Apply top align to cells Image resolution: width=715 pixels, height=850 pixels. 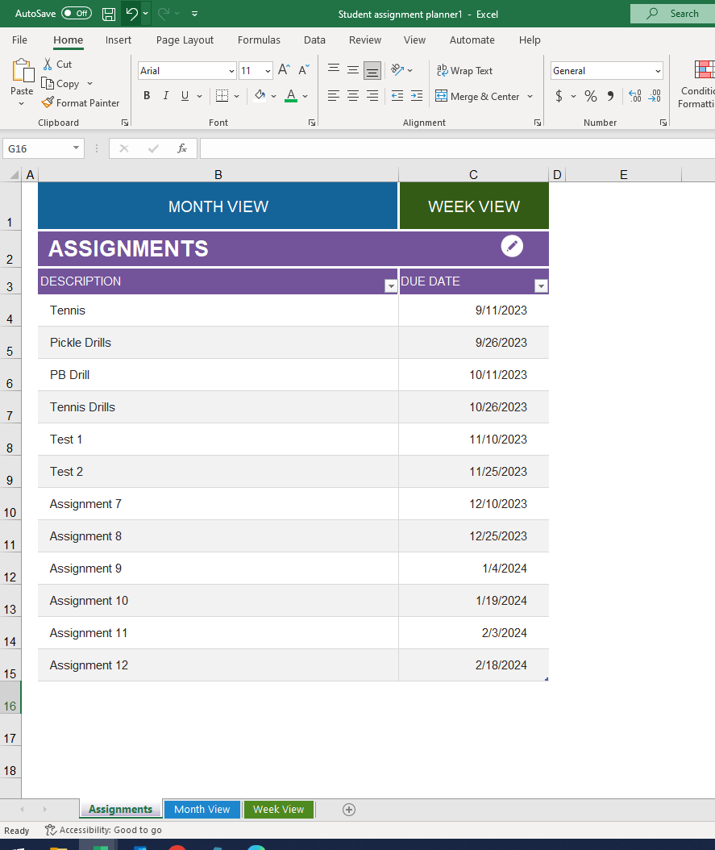[x=334, y=69]
